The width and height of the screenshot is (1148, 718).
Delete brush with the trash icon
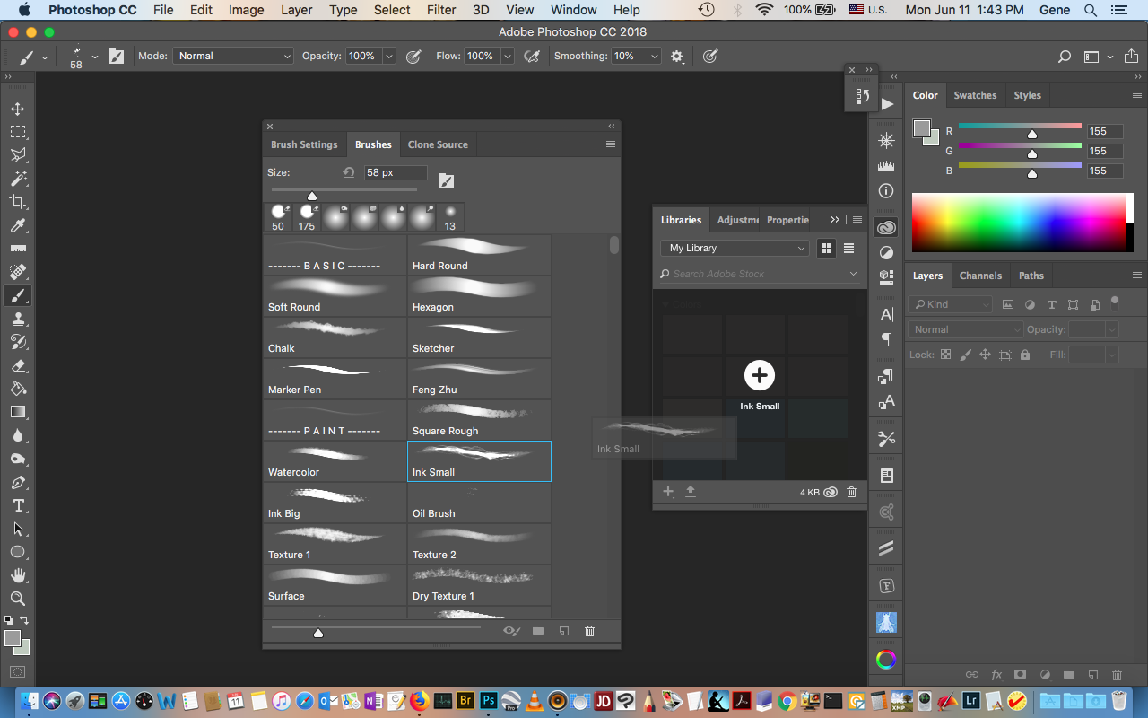589,631
